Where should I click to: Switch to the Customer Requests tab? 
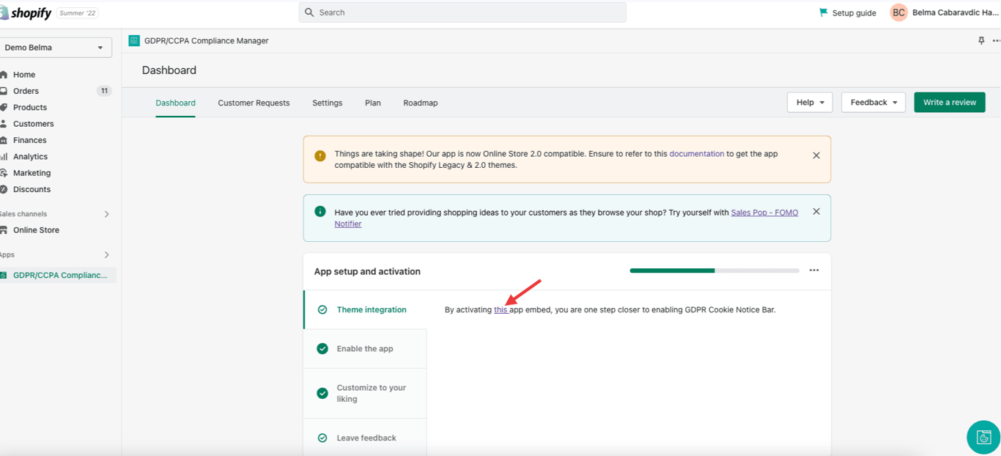coord(254,103)
